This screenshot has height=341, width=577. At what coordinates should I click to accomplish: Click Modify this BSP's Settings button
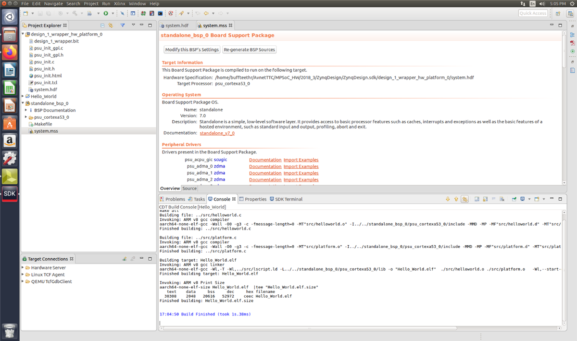pos(192,50)
